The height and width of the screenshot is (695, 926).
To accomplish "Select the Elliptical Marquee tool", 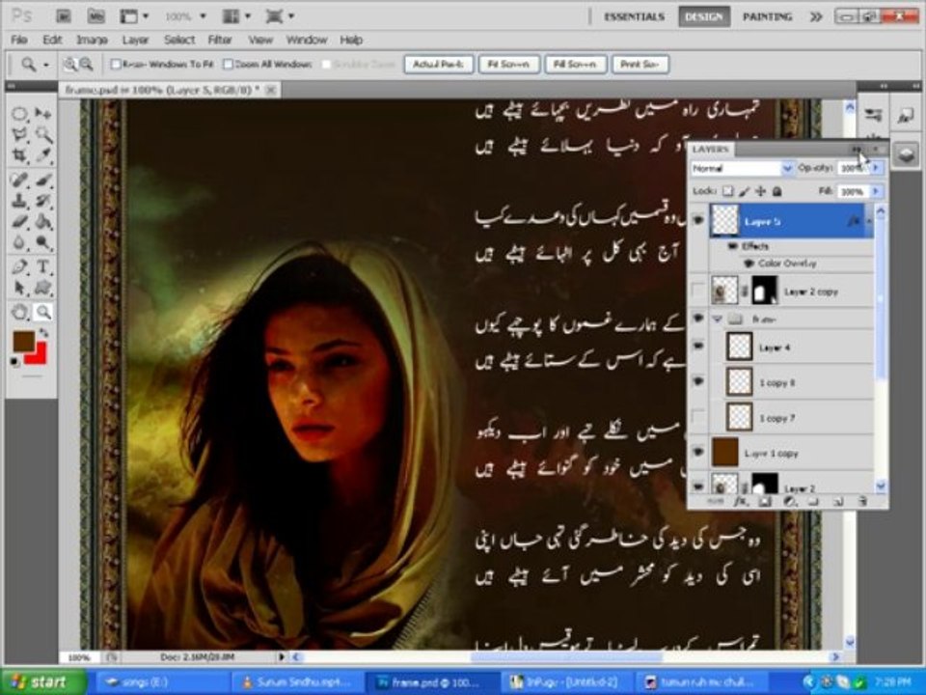I will pos(19,114).
